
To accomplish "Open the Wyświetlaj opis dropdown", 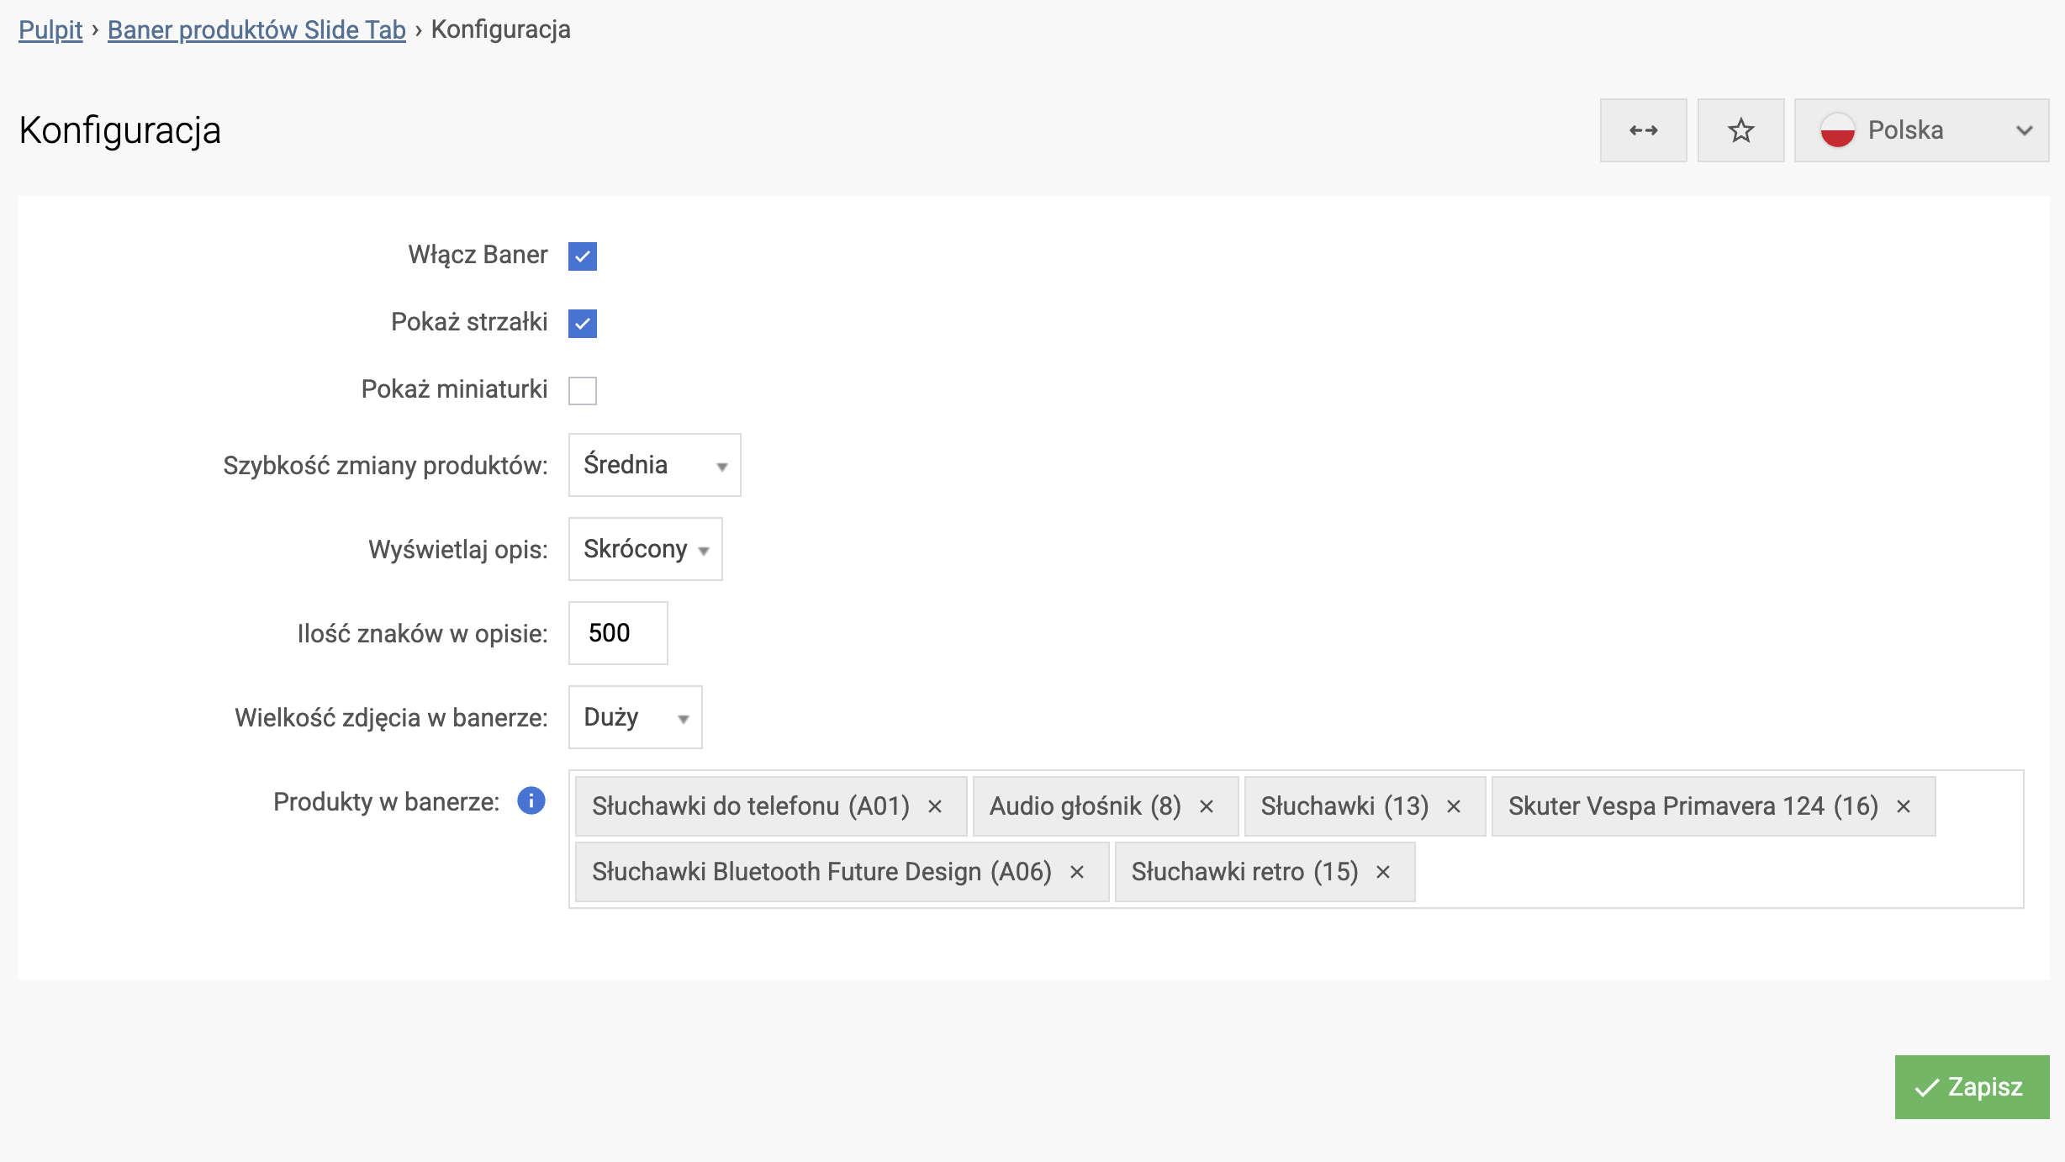I will (645, 549).
